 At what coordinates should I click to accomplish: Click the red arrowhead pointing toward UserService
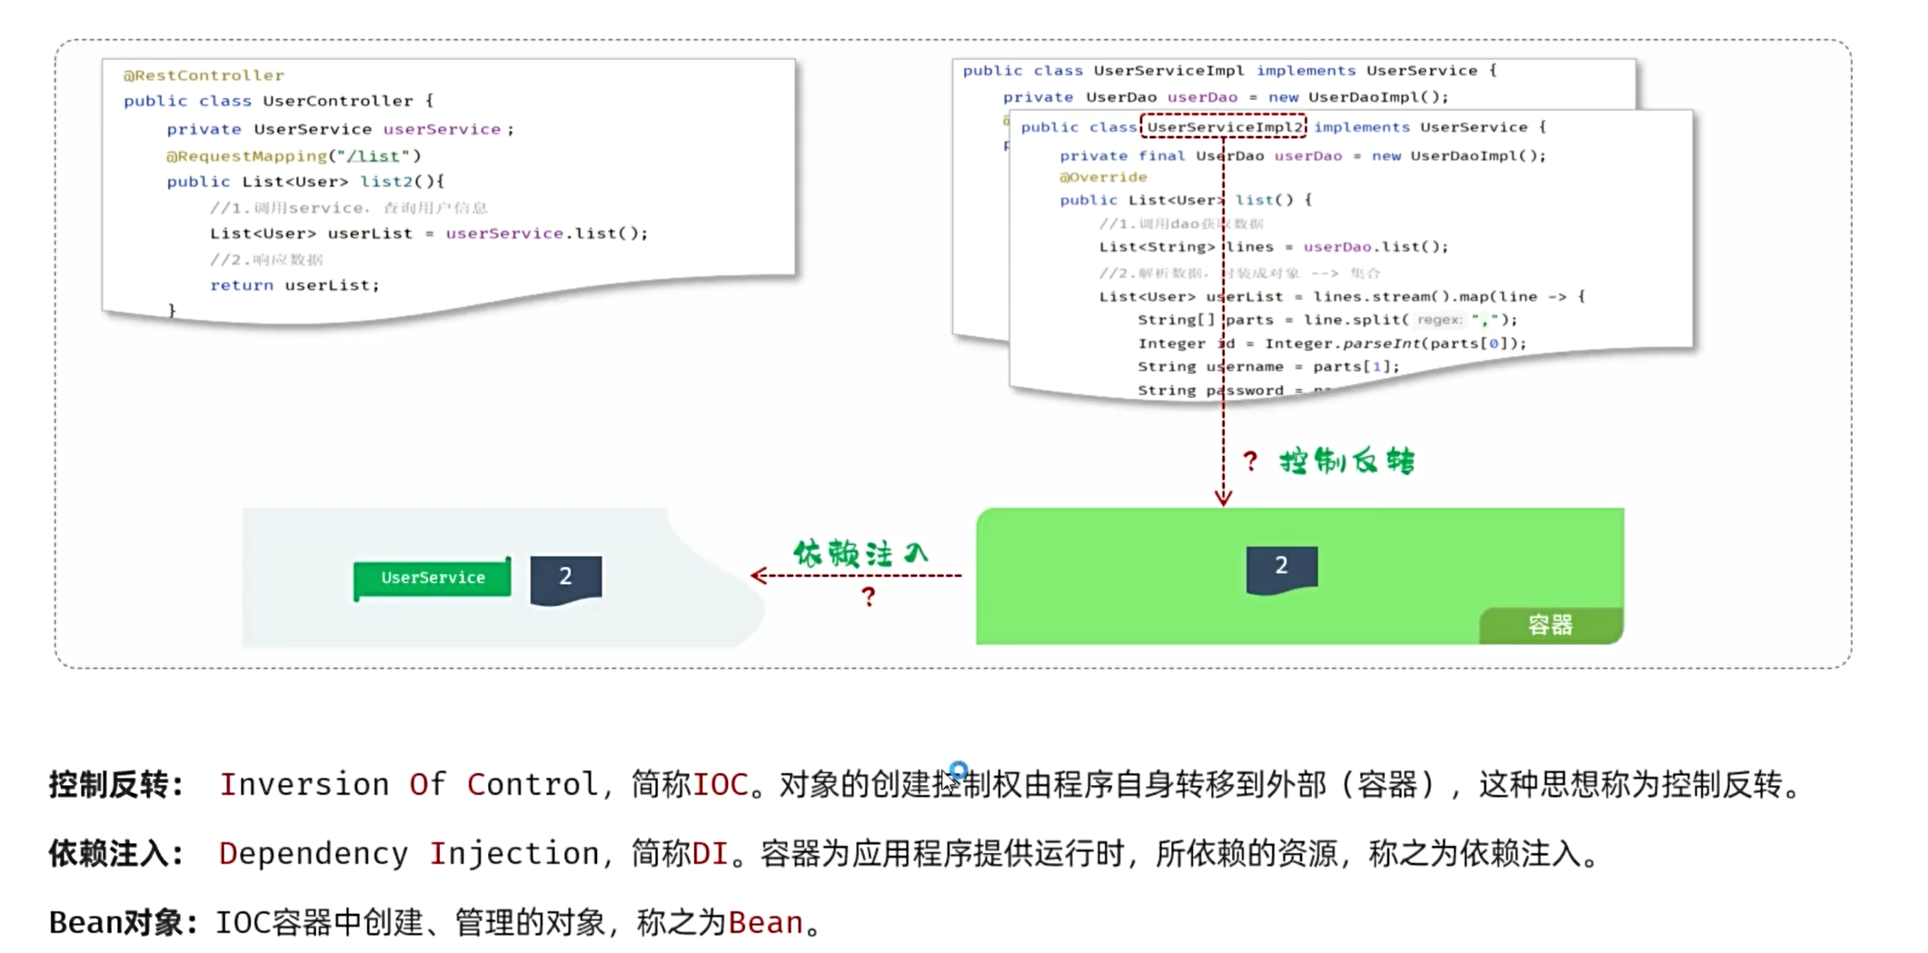click(760, 575)
